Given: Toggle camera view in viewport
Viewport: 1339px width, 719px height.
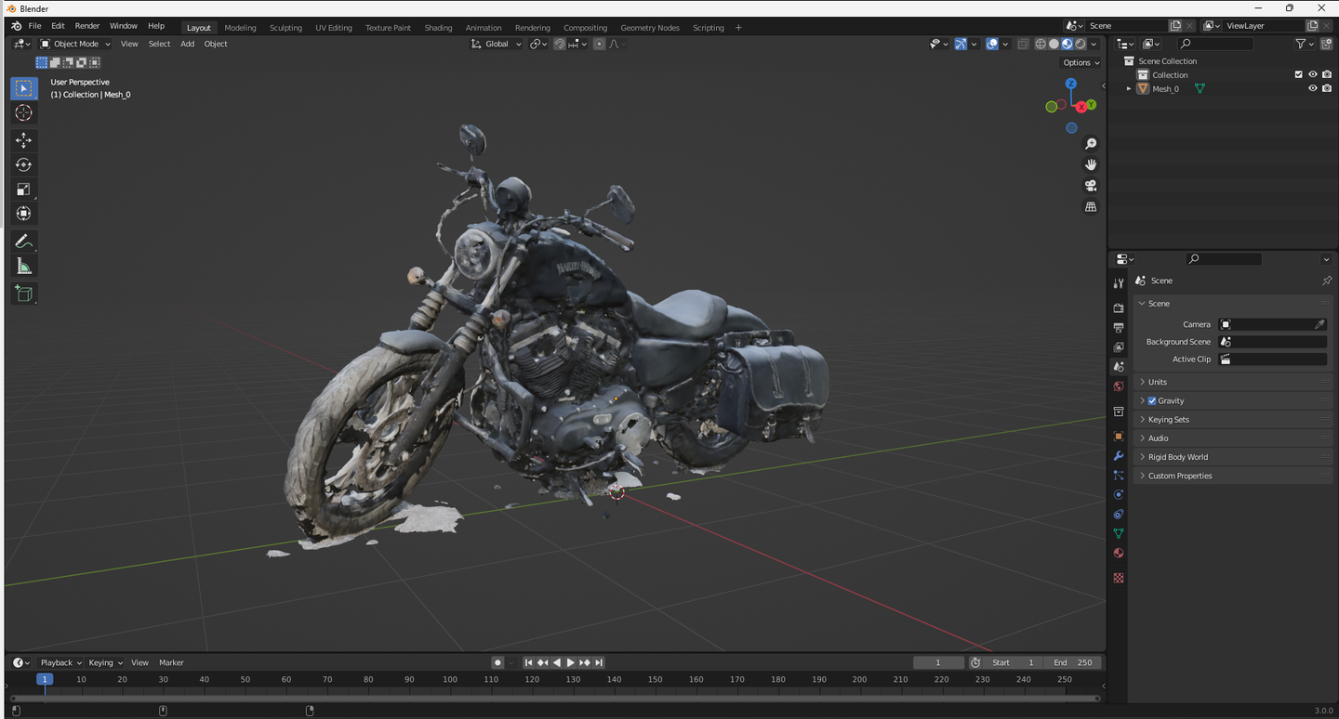Looking at the screenshot, I should [x=1091, y=186].
